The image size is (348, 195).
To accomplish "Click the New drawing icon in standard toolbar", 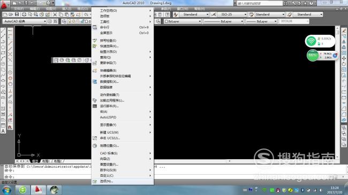I will pos(5,14).
